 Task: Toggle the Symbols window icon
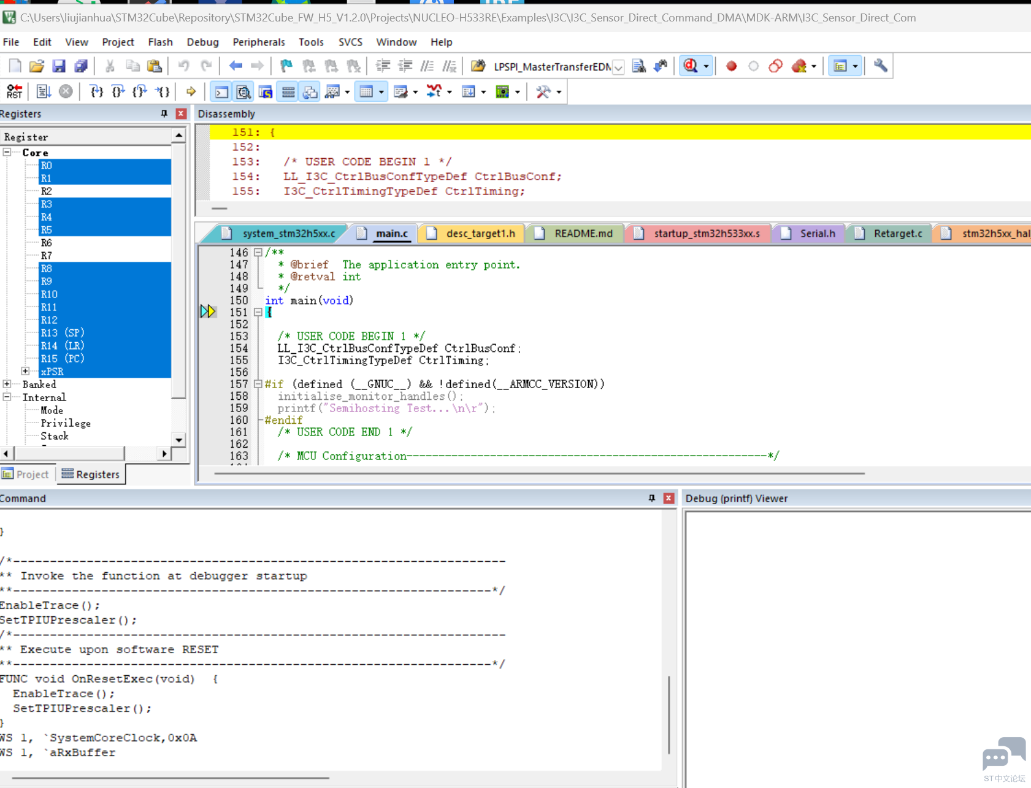coord(266,91)
